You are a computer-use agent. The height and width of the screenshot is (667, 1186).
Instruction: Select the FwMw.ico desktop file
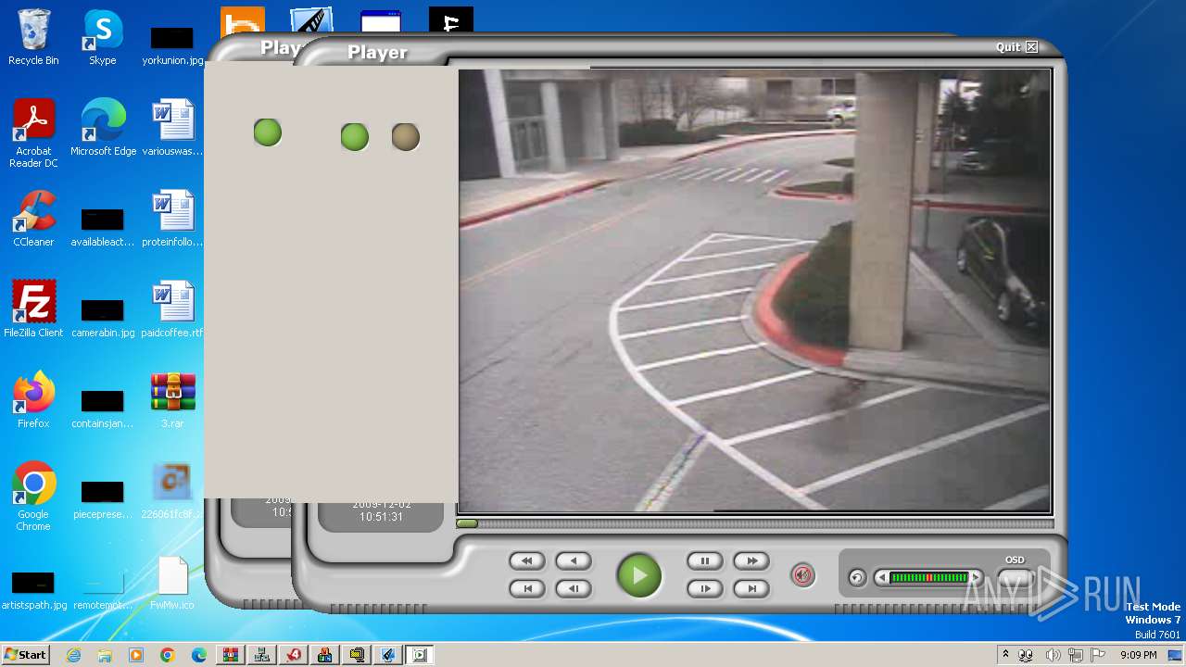coord(172,584)
